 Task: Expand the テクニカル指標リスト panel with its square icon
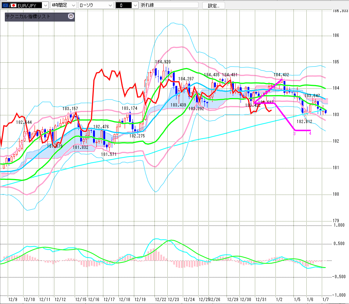pyautogui.click(x=71, y=16)
